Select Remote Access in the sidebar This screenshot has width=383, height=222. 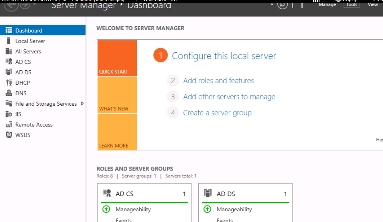coord(43,125)
